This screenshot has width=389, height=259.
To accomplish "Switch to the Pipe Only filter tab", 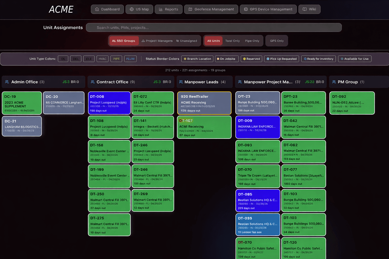I will pos(252,40).
